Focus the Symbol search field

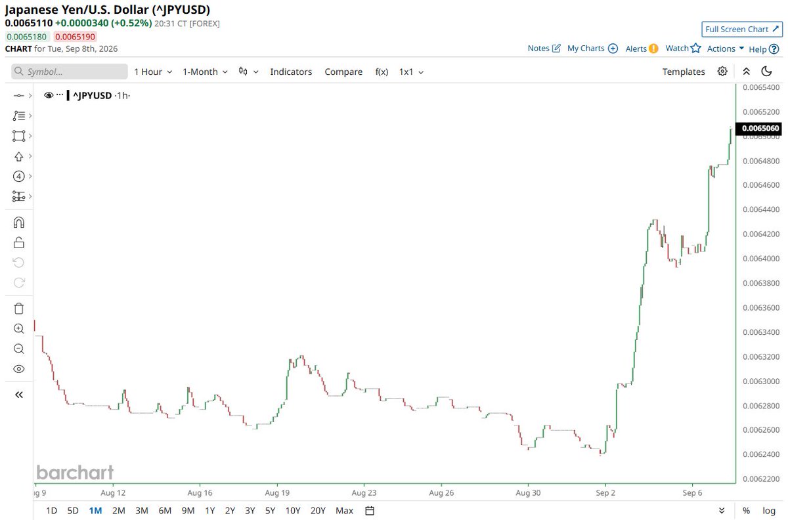(70, 72)
